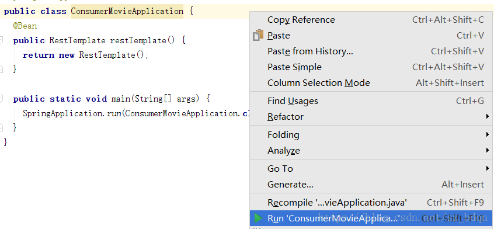Expand the Go To submenu arrow
Screen dimensions: 494x229
[x=488, y=168]
